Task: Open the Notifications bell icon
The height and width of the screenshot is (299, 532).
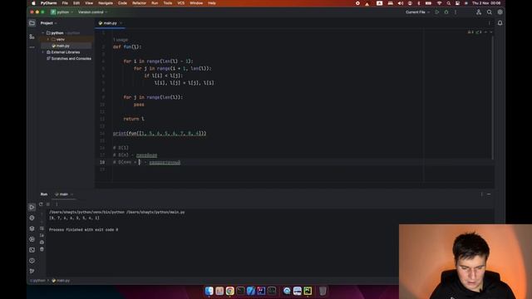Action: tap(500, 23)
